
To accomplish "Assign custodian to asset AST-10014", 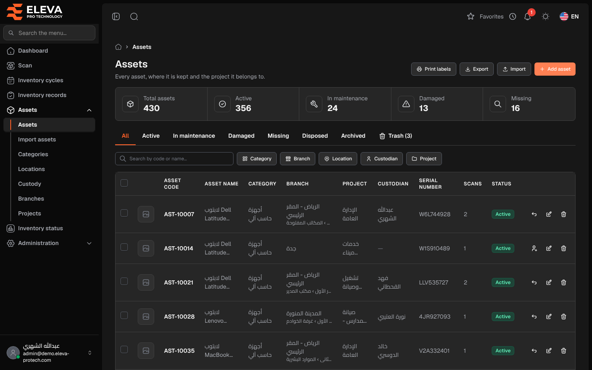I will (x=534, y=248).
